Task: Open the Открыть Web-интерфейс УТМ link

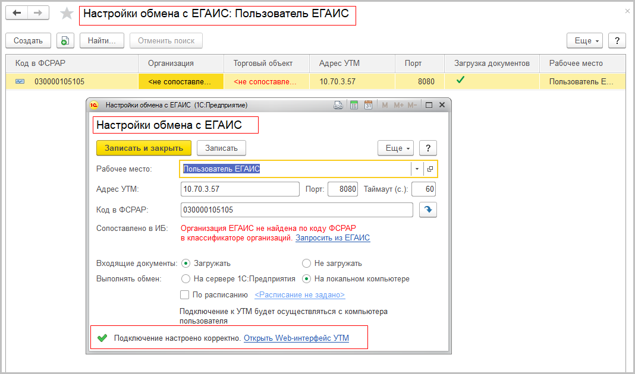Action: tap(297, 338)
